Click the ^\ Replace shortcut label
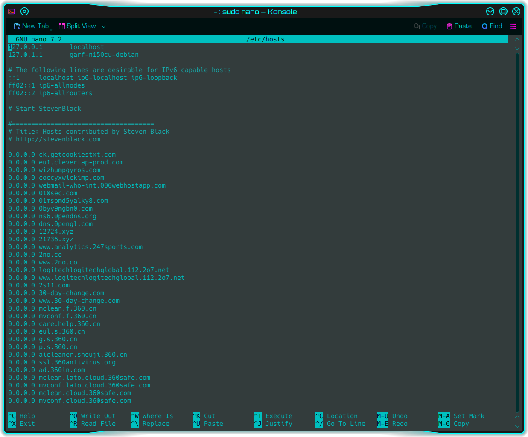The image size is (528, 437). pos(150,424)
